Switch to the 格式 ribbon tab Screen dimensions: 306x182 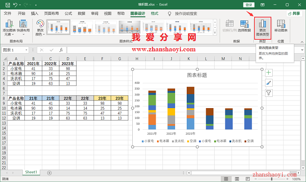(154, 14)
